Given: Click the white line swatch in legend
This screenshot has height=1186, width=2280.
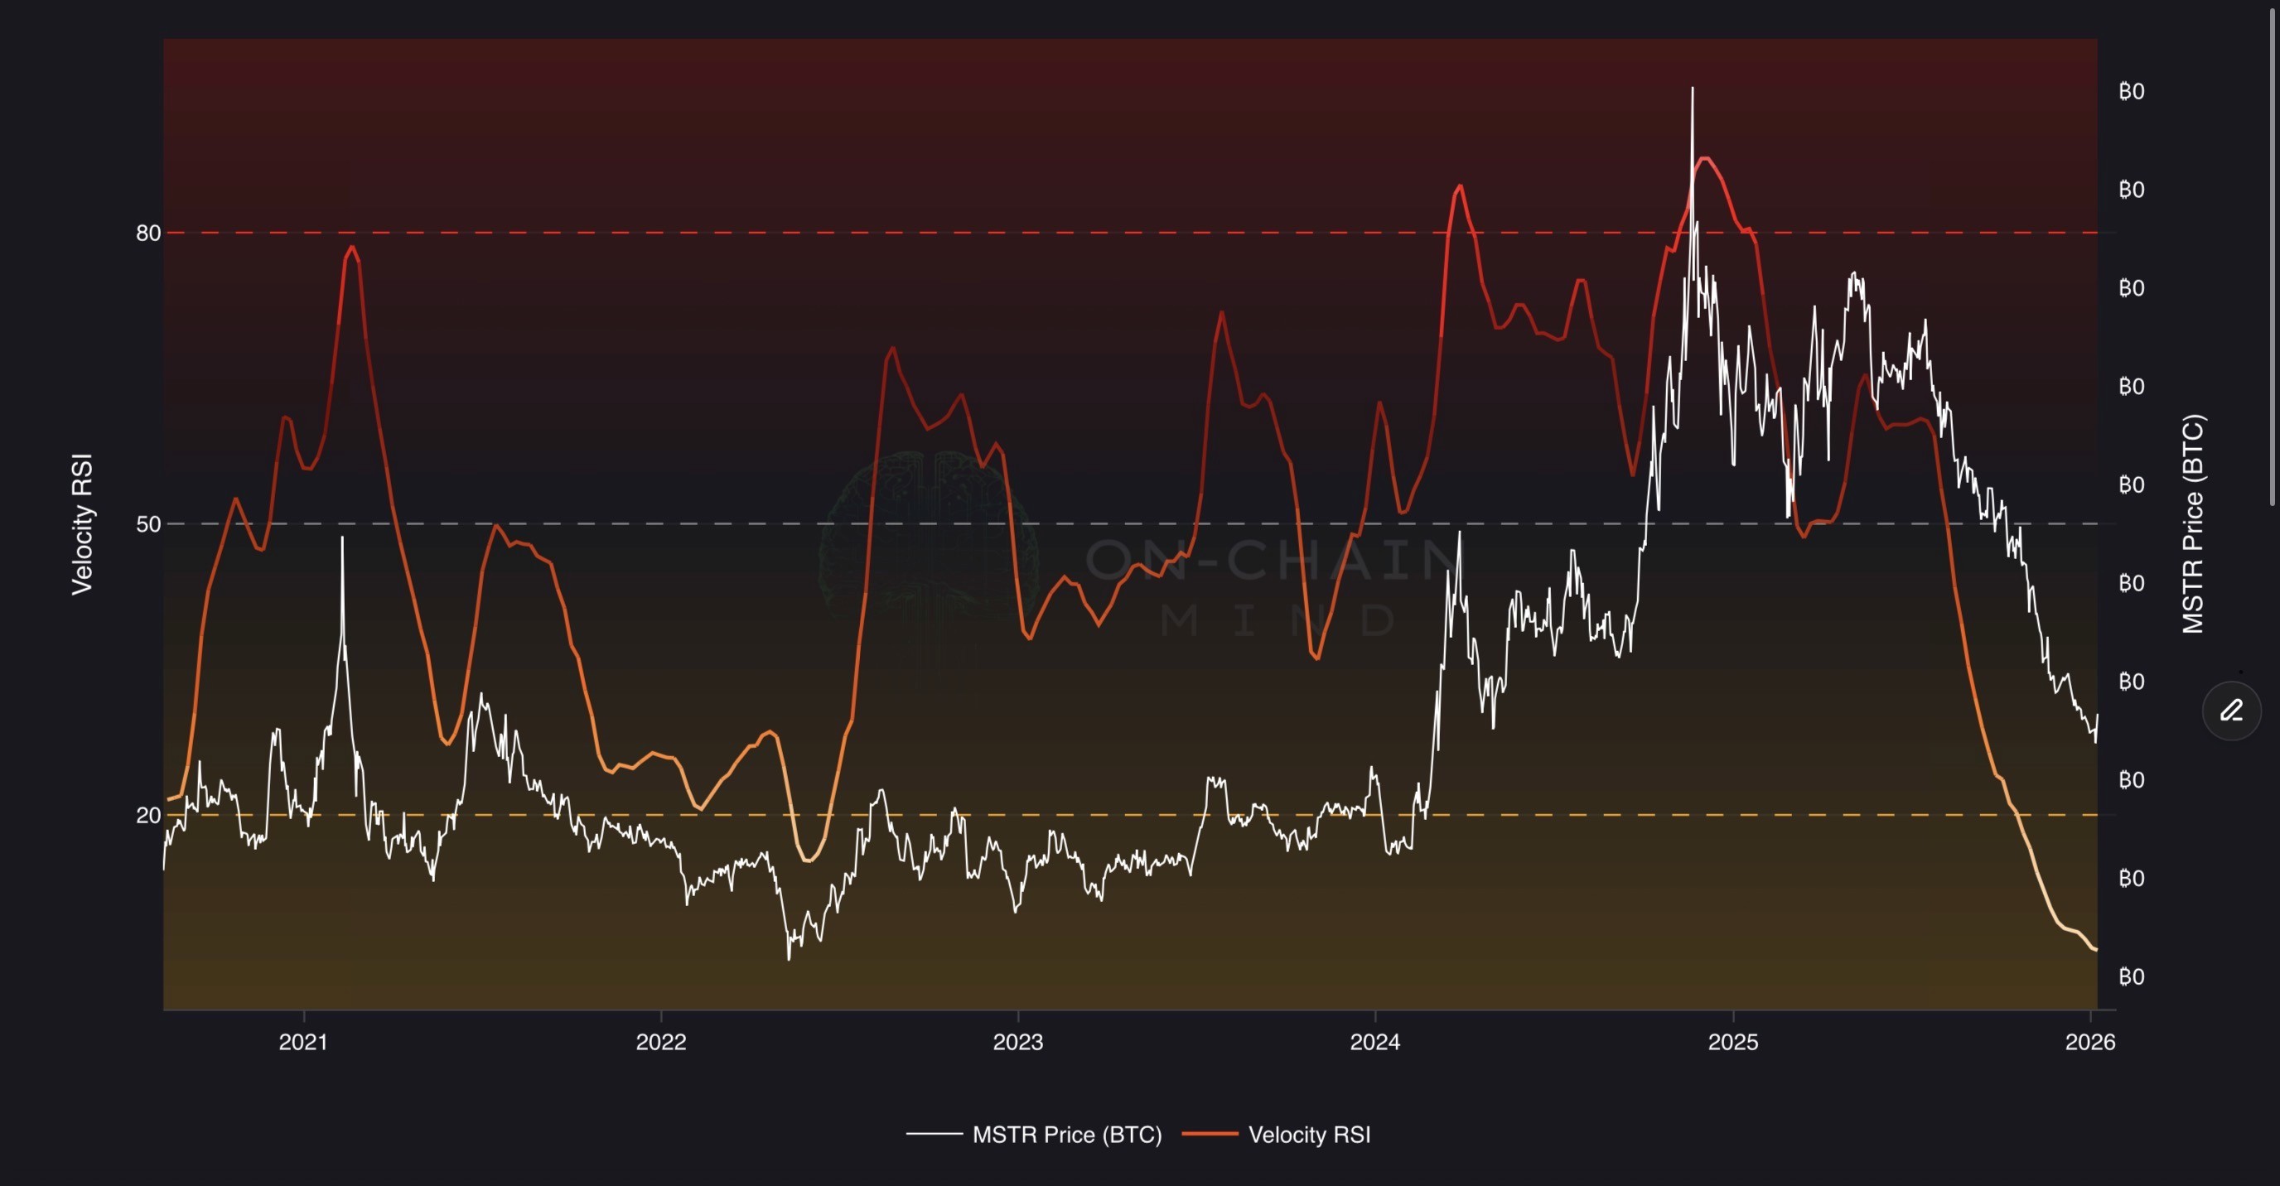Looking at the screenshot, I should (x=934, y=1134).
